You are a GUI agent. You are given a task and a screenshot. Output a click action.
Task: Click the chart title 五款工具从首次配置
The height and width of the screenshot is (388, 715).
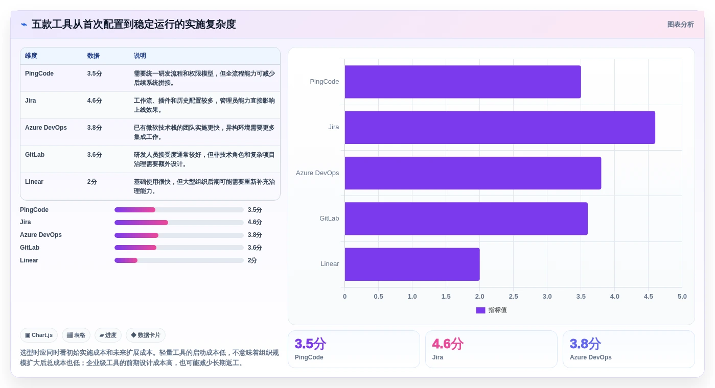pos(134,25)
